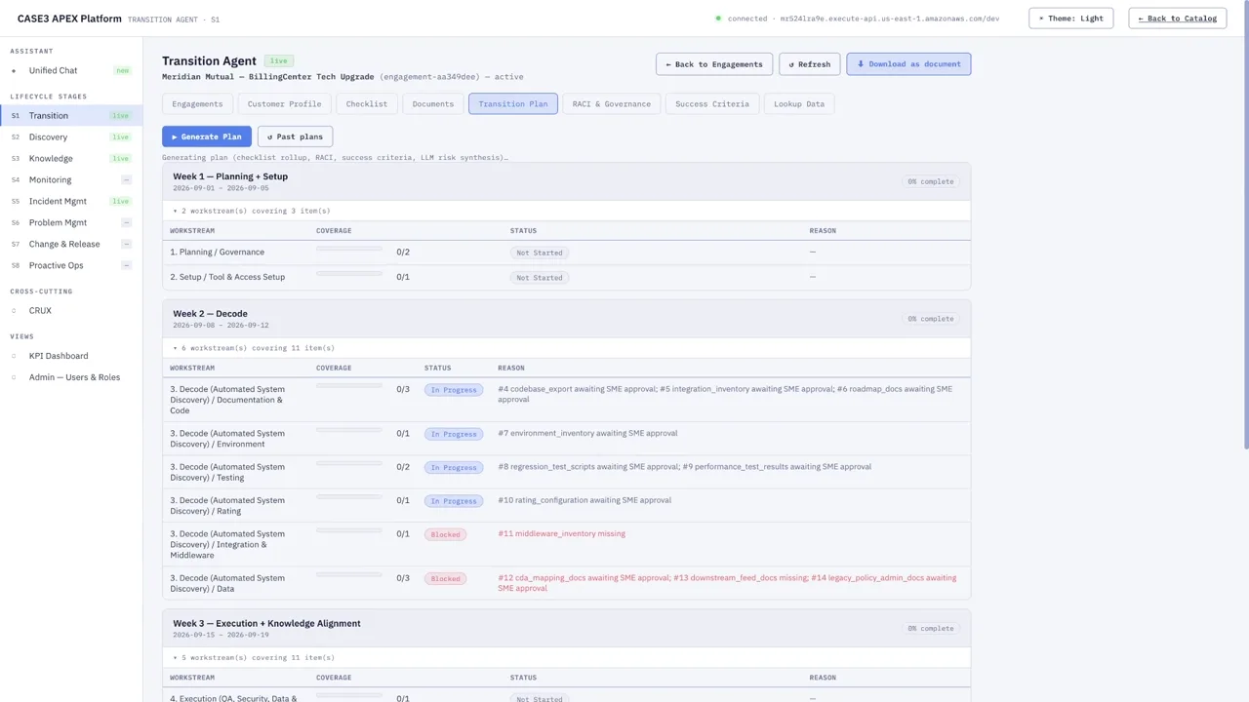1249x702 pixels.
Task: Click the page's vertical scrollbar
Action: (1245, 224)
